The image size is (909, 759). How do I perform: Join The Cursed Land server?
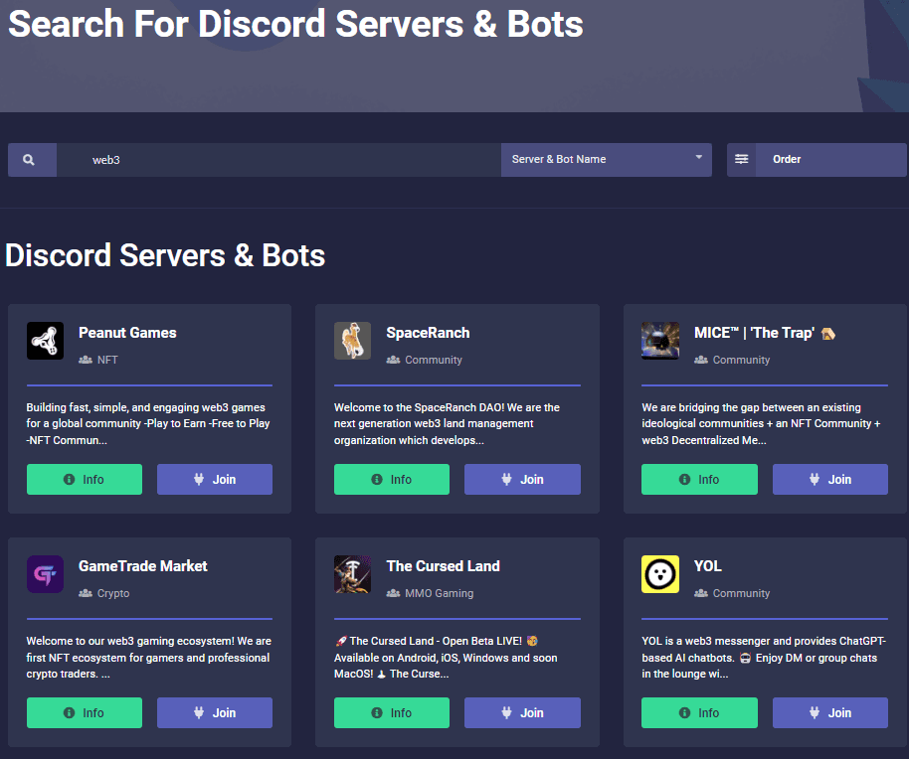point(522,712)
